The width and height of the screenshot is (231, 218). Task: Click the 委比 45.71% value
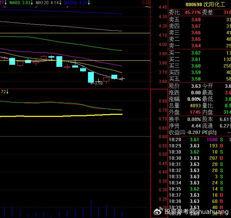(x=193, y=12)
